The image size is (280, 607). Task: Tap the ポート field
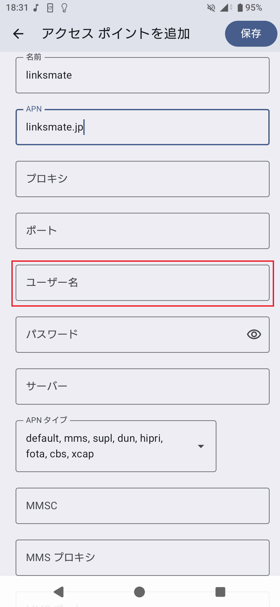pos(142,230)
